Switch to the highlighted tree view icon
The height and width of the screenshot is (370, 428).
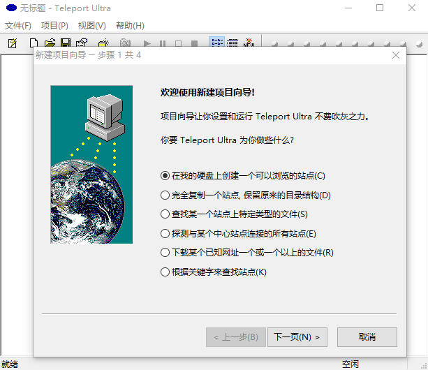(217, 43)
